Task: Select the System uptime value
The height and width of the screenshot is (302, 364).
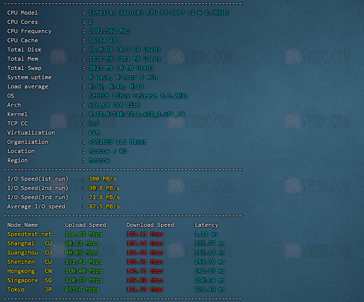Action: click(x=123, y=77)
